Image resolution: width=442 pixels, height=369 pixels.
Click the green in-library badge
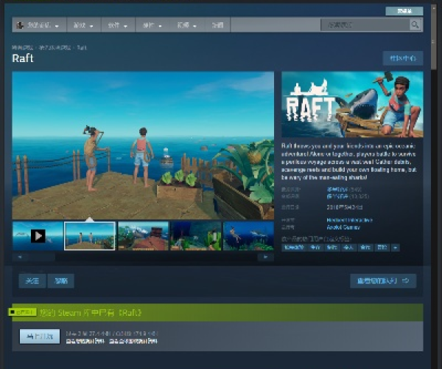23,312
